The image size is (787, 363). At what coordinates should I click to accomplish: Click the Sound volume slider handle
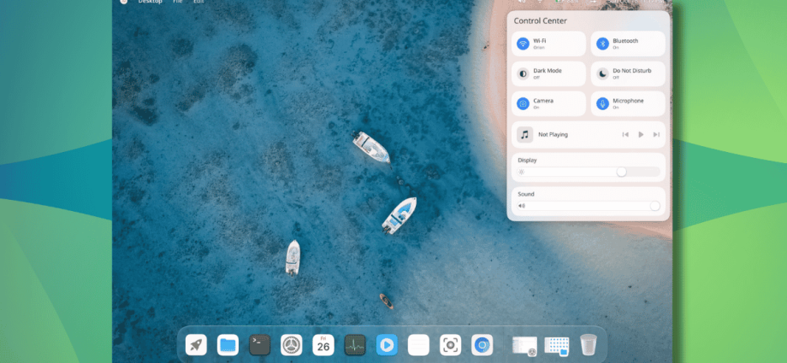coord(655,206)
